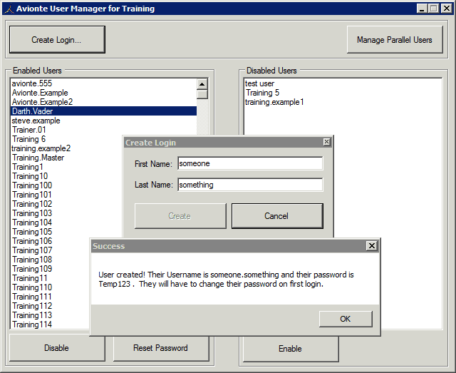This screenshot has width=456, height=373.
Task: Select avionte.555 in Enabled Users
Action: coord(103,83)
